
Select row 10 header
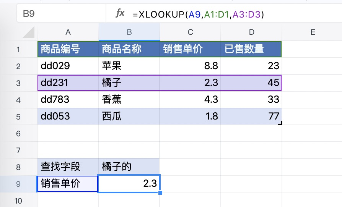click(18, 200)
